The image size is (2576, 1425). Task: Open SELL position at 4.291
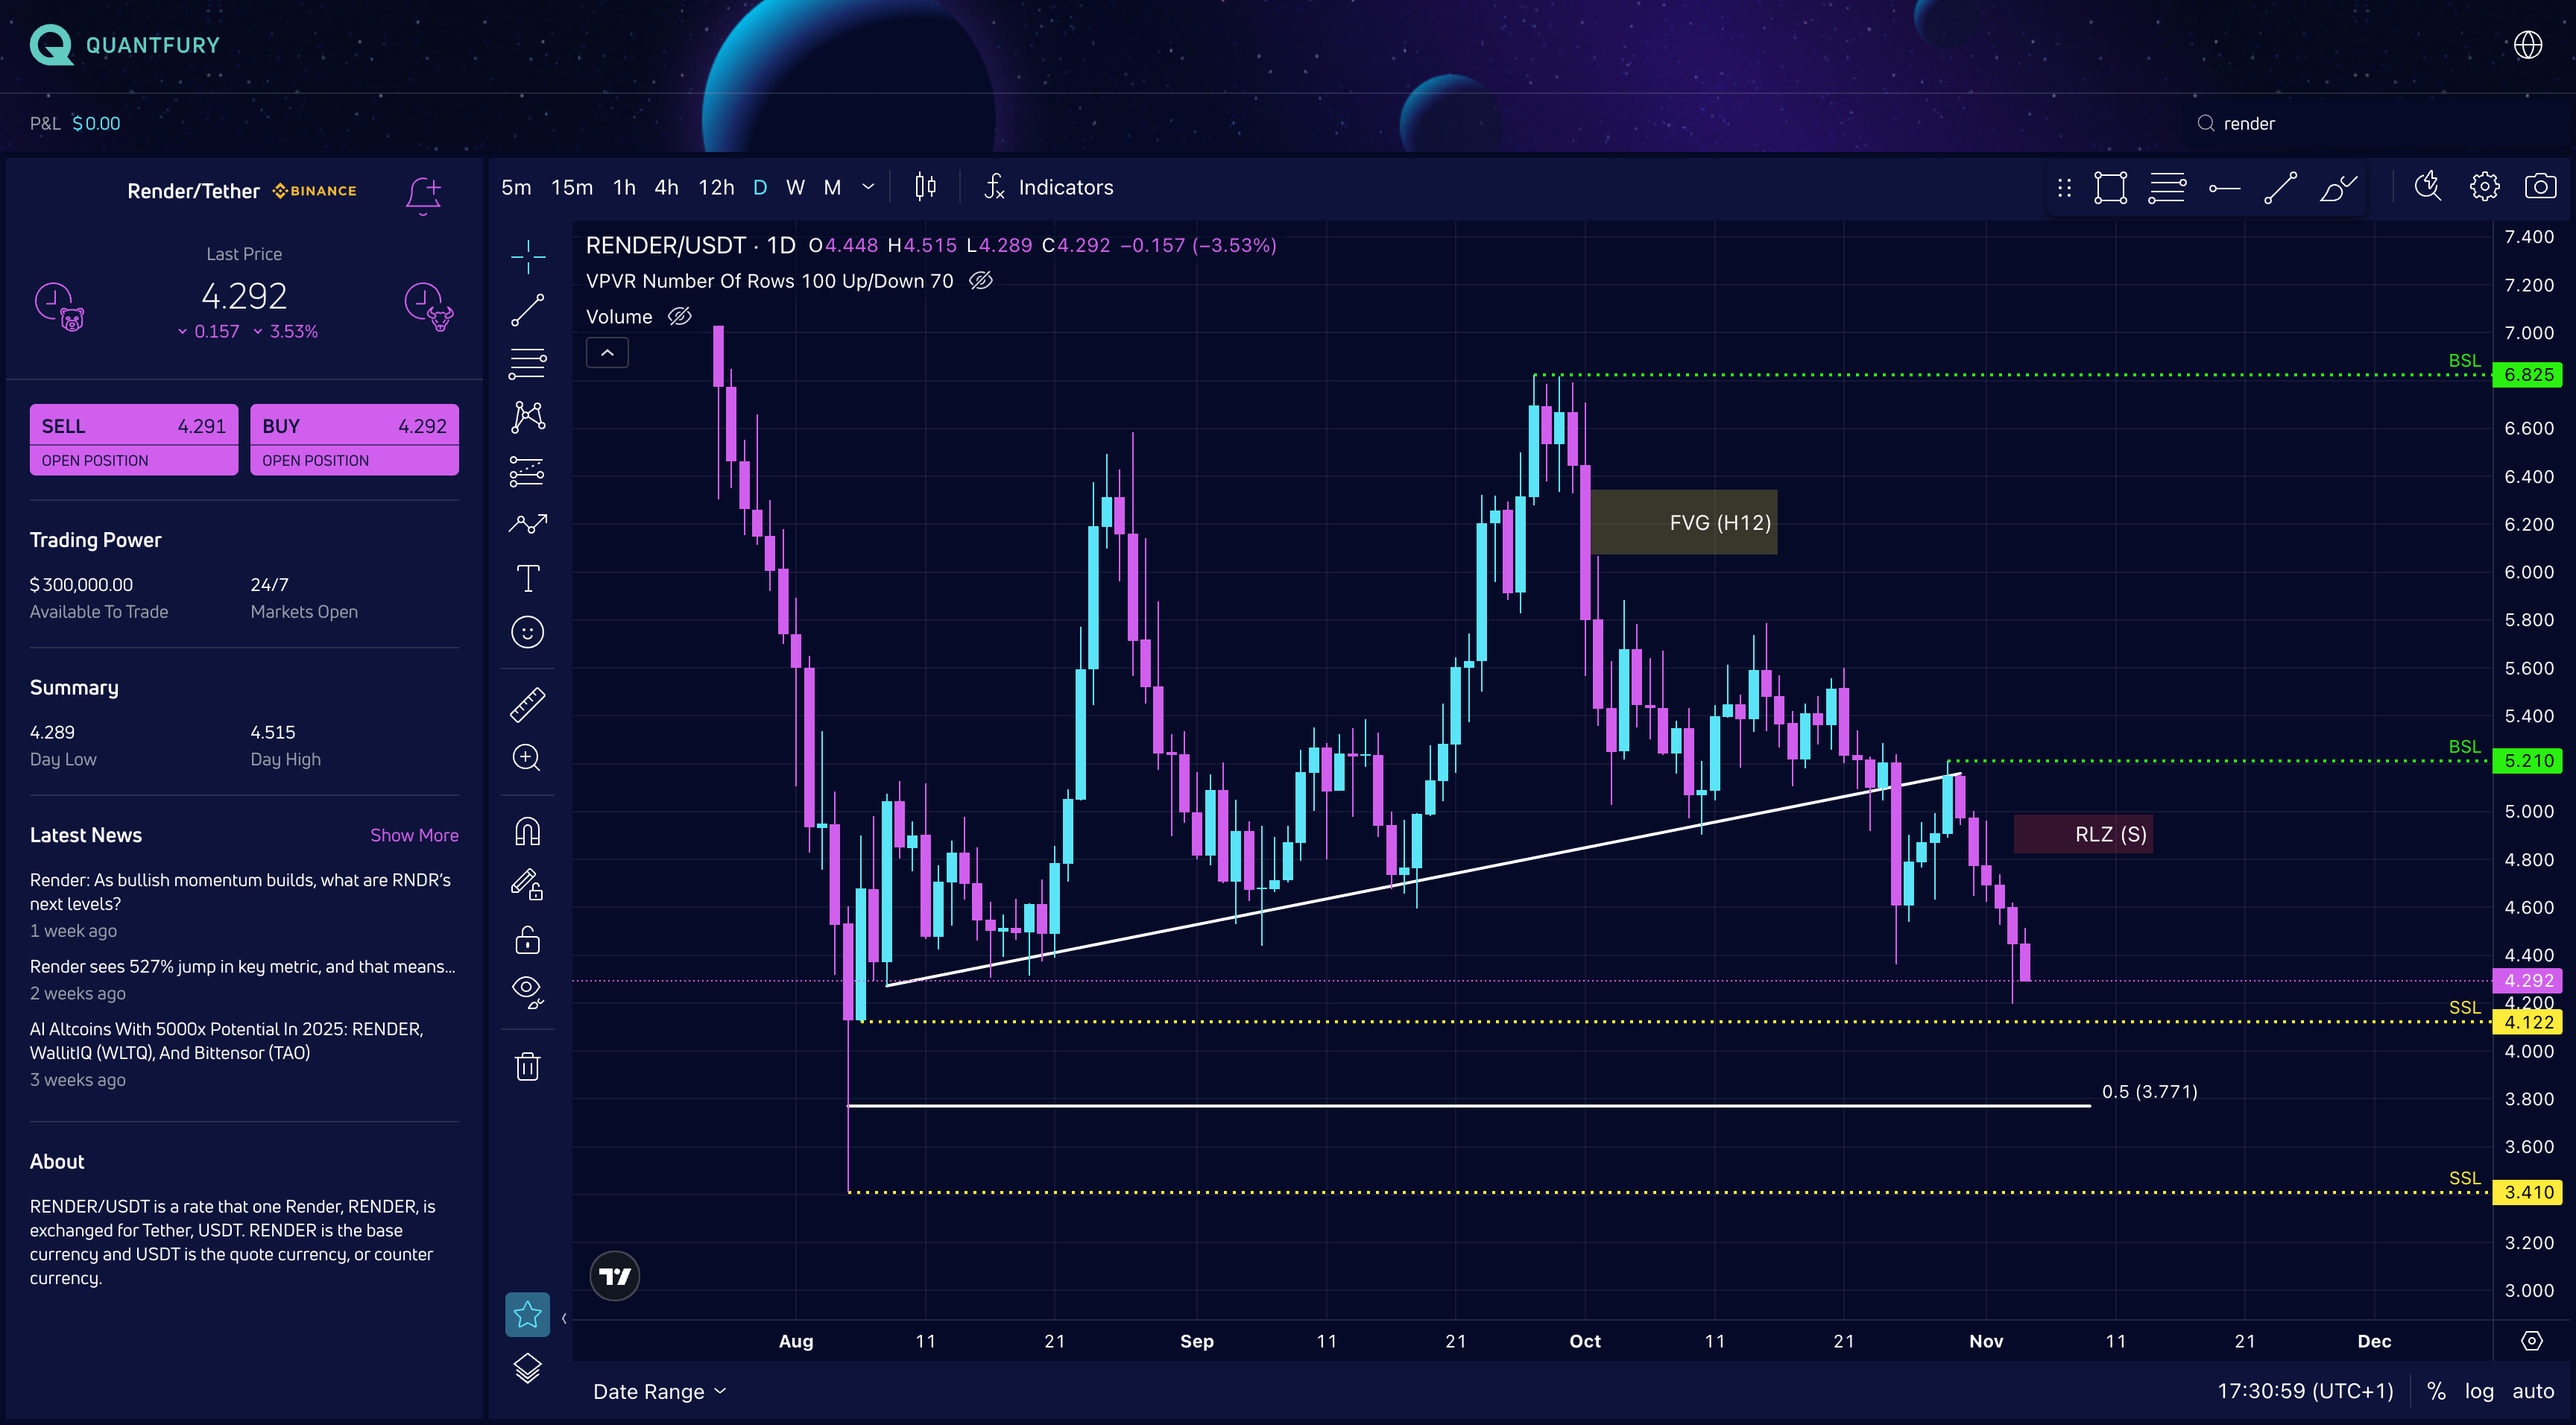pos(134,440)
